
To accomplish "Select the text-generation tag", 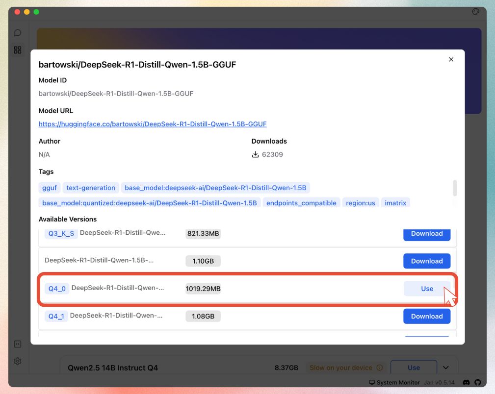I will (x=91, y=188).
